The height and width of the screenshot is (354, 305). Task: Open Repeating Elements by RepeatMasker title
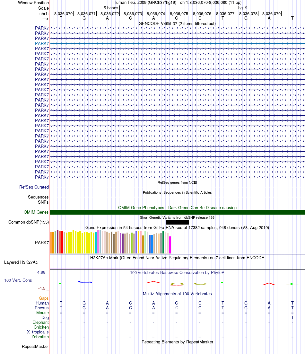(177, 342)
